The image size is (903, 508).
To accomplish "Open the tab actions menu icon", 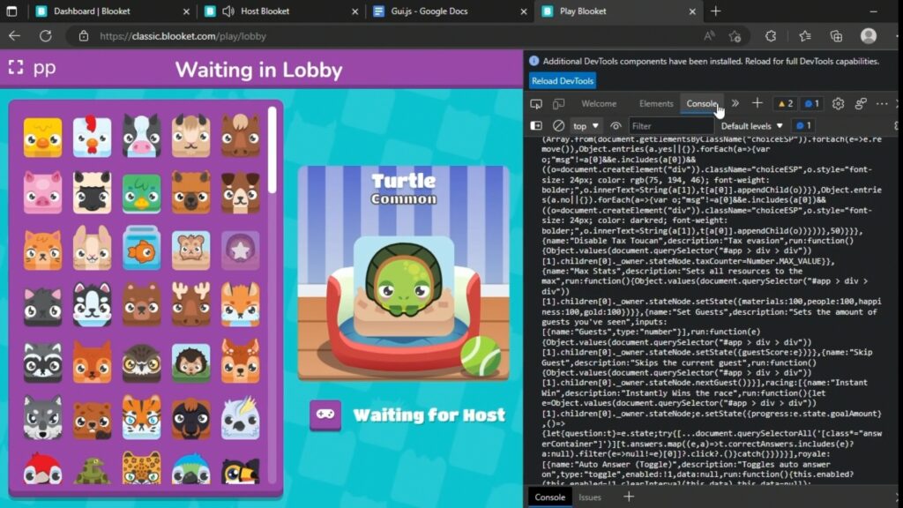I will 11,11.
